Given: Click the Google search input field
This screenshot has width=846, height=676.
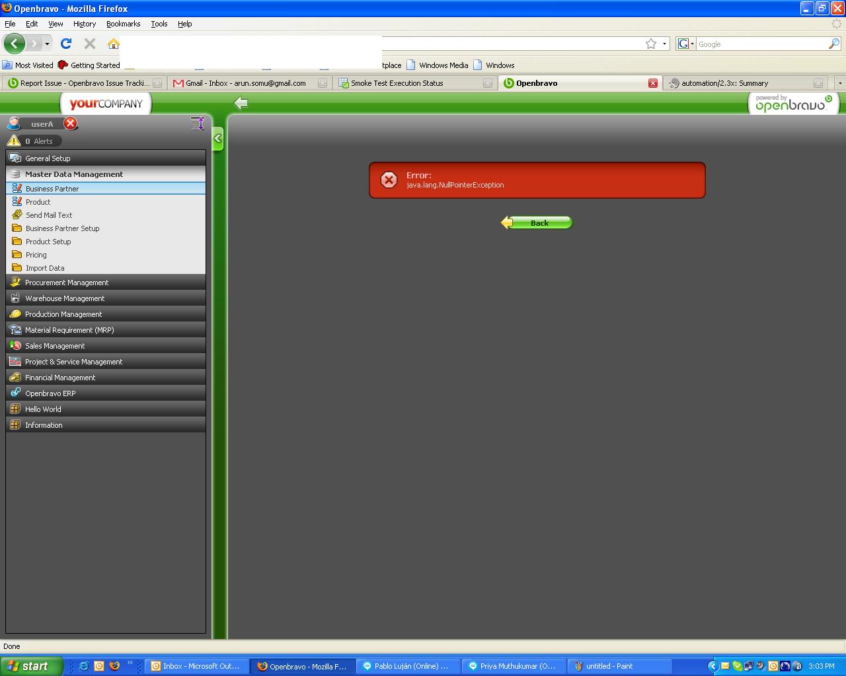Looking at the screenshot, I should tap(760, 44).
